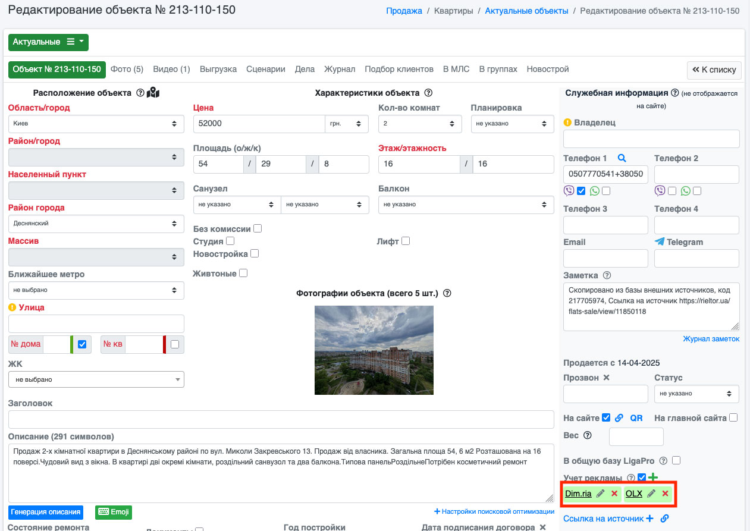Open the Журнал заметок link
The width and height of the screenshot is (750, 531).
(711, 339)
